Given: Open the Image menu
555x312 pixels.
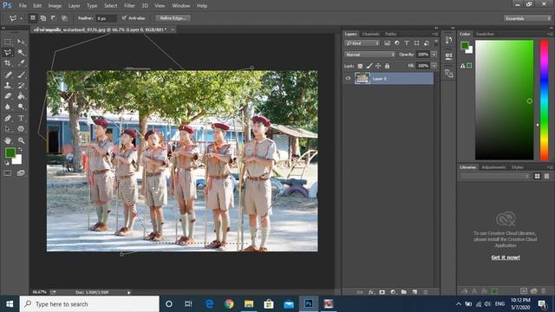Looking at the screenshot, I should (55, 6).
